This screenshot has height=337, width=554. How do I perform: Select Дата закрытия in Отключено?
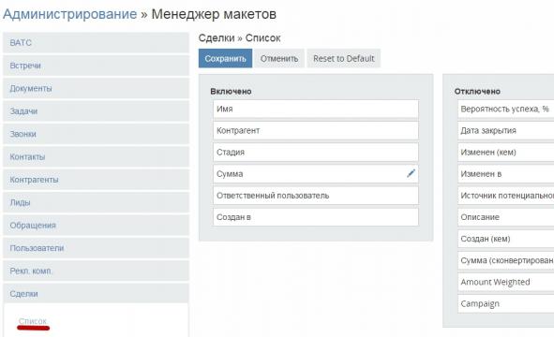point(506,130)
